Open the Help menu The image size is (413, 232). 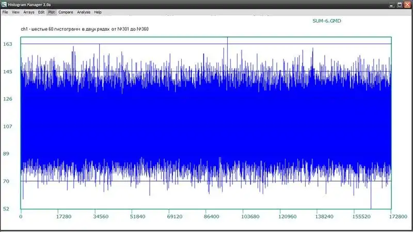98,12
